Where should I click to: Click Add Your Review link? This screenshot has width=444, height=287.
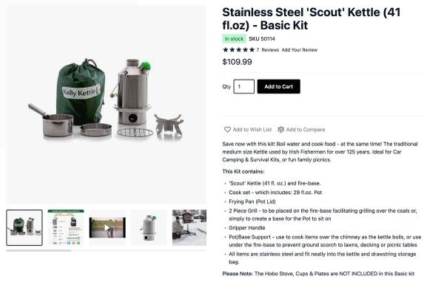coord(299,50)
